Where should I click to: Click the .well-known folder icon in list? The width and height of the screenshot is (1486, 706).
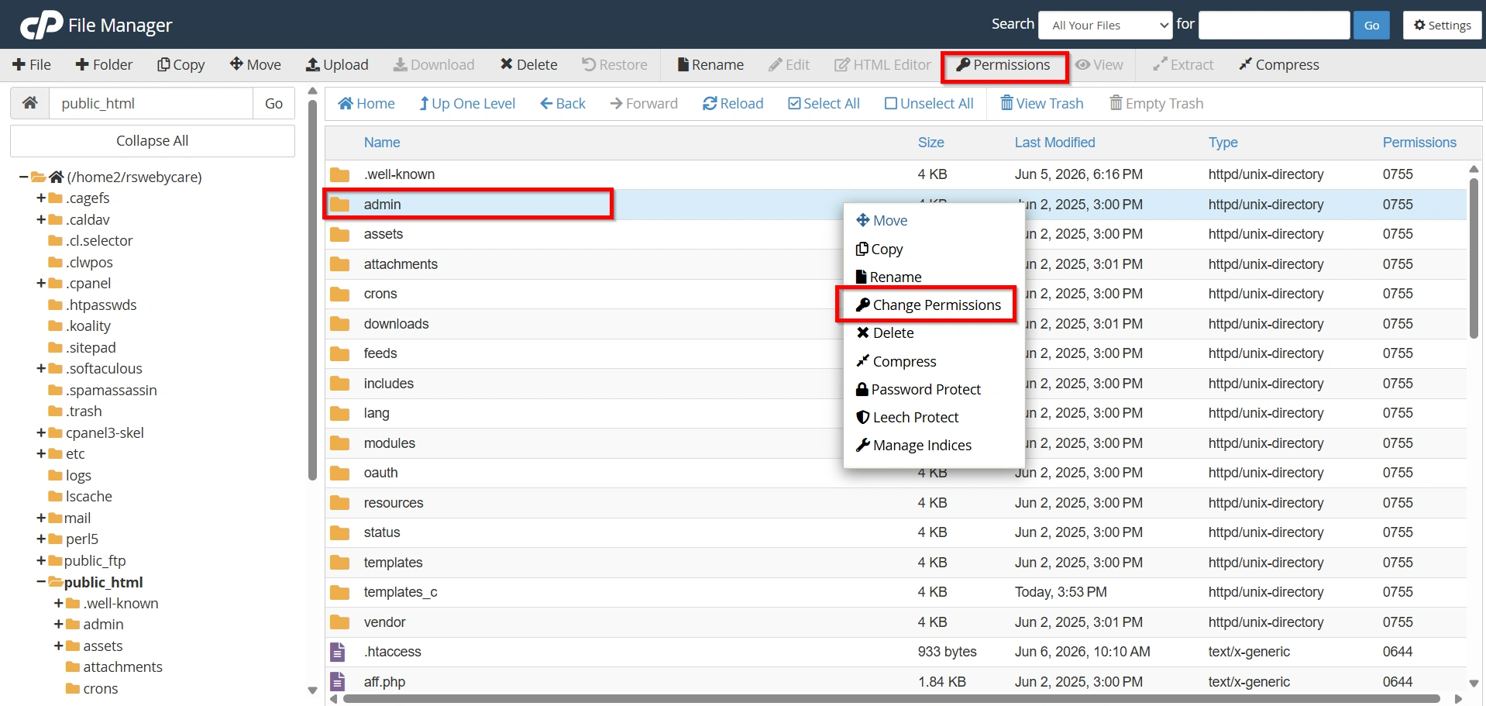339,174
